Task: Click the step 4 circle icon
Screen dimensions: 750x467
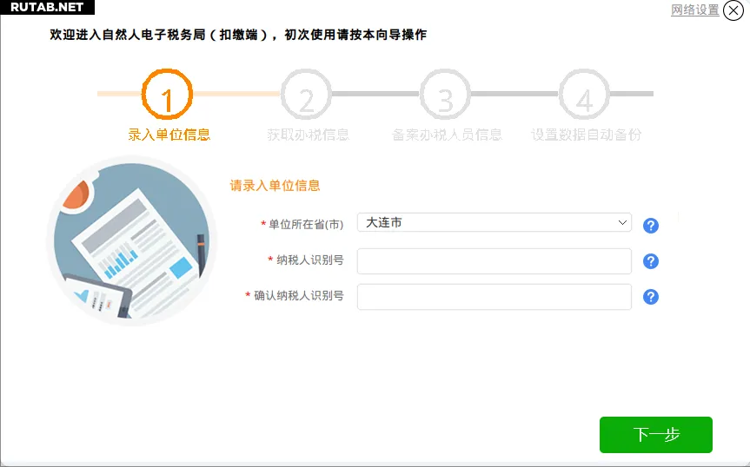Action: 584,94
